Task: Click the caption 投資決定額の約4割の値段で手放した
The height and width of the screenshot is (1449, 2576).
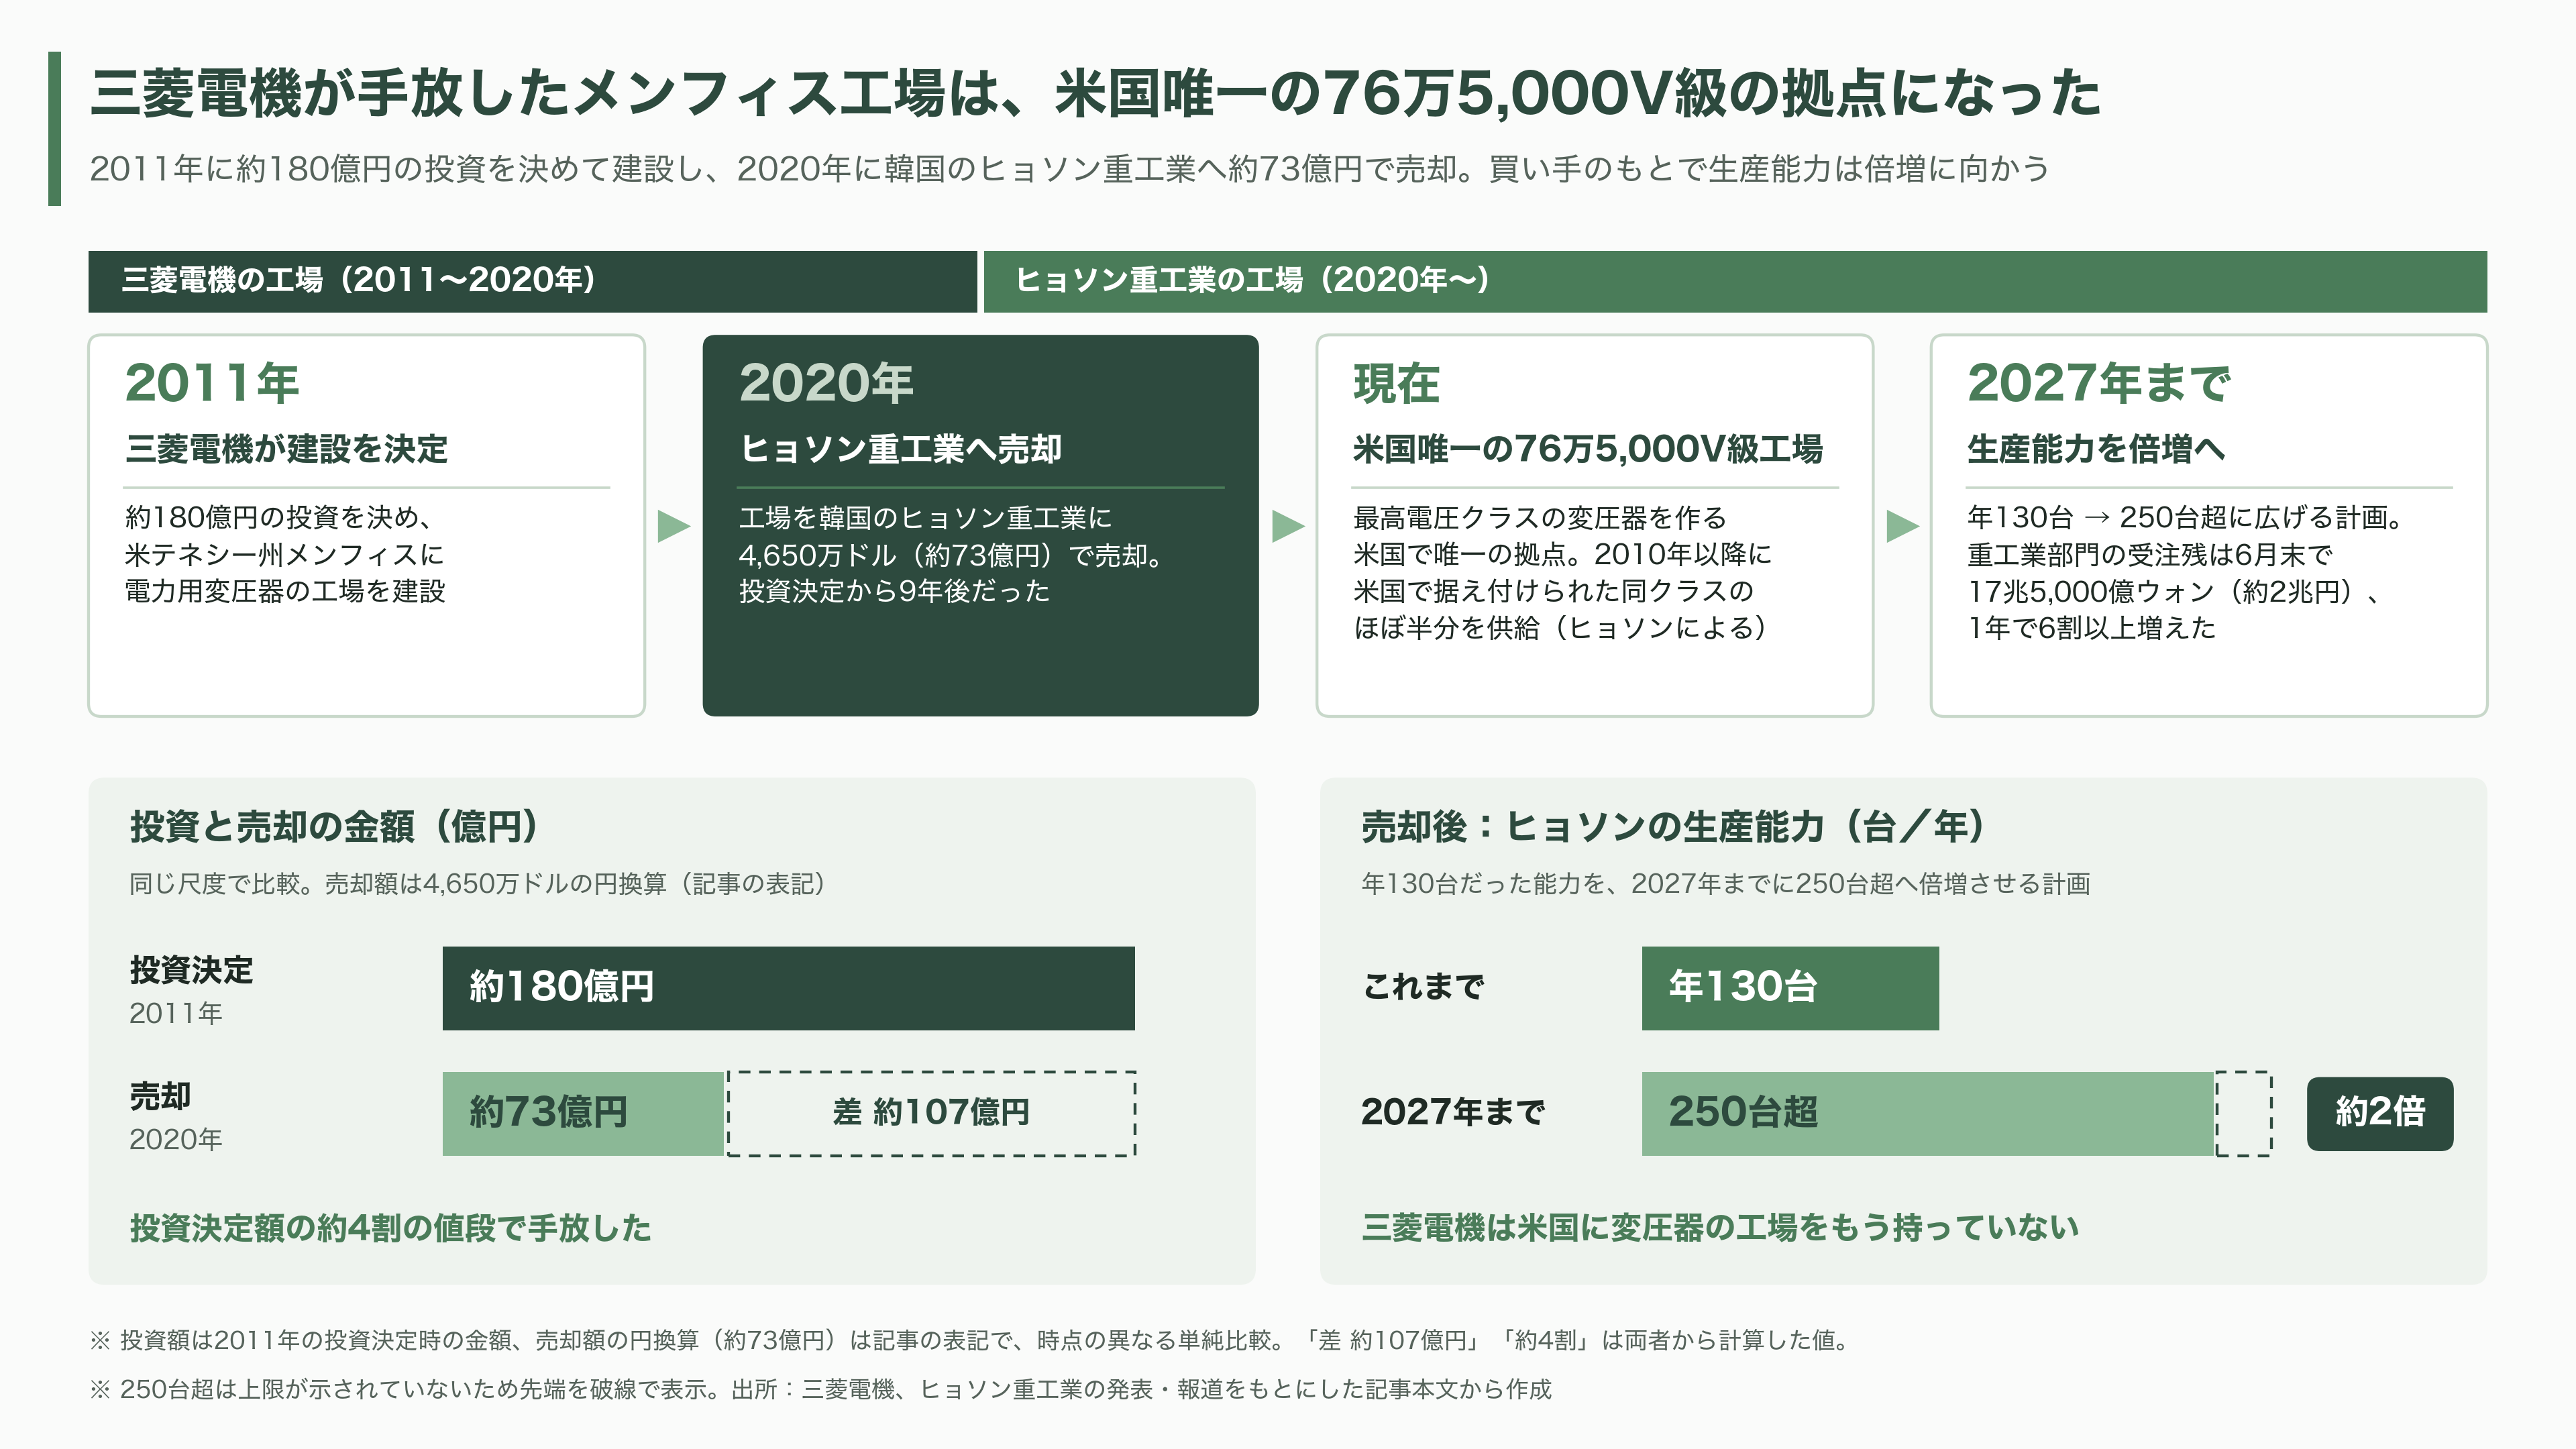Action: click(390, 1228)
